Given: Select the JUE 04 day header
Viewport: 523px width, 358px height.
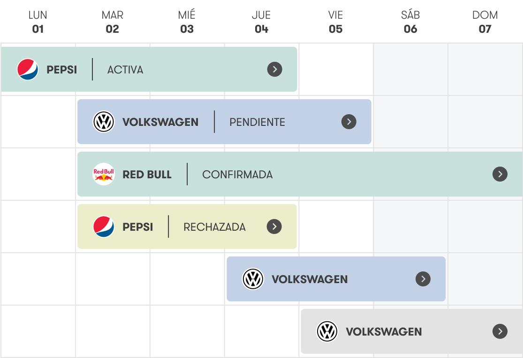Looking at the screenshot, I should [262, 22].
